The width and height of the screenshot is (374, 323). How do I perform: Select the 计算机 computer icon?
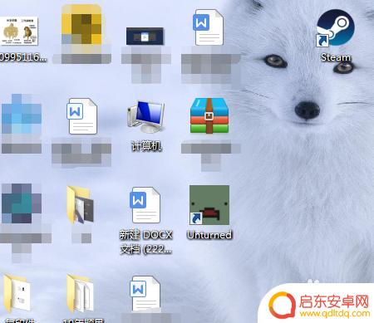[146, 116]
